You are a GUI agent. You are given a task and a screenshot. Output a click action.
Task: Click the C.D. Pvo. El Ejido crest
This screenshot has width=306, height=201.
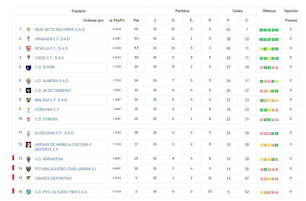coord(28,192)
